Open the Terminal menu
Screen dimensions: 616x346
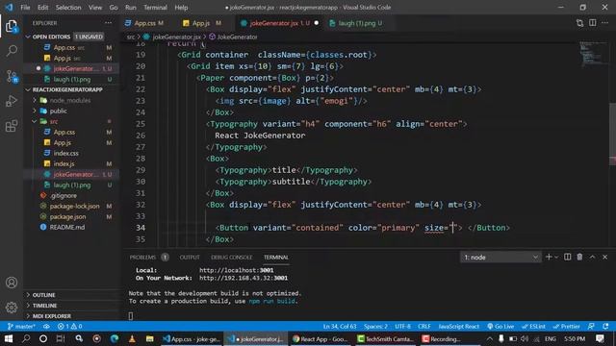155,8
